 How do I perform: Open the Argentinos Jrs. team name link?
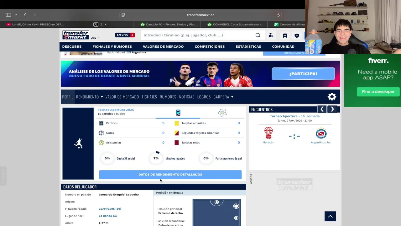pos(321,143)
